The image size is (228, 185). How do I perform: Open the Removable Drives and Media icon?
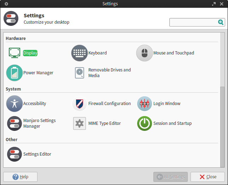click(x=80, y=73)
